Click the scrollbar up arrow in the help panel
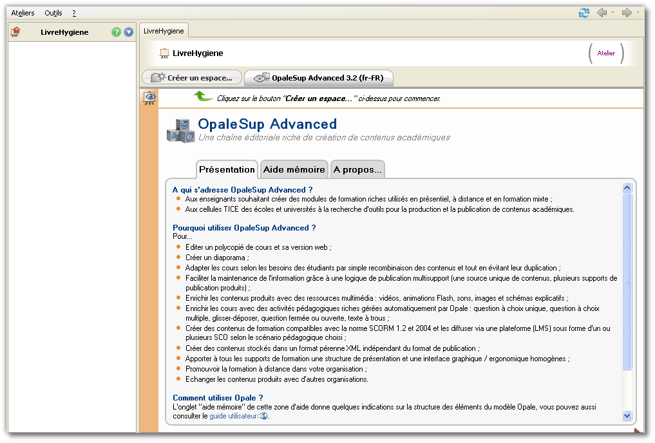This screenshot has height=443, width=655. coord(627,188)
